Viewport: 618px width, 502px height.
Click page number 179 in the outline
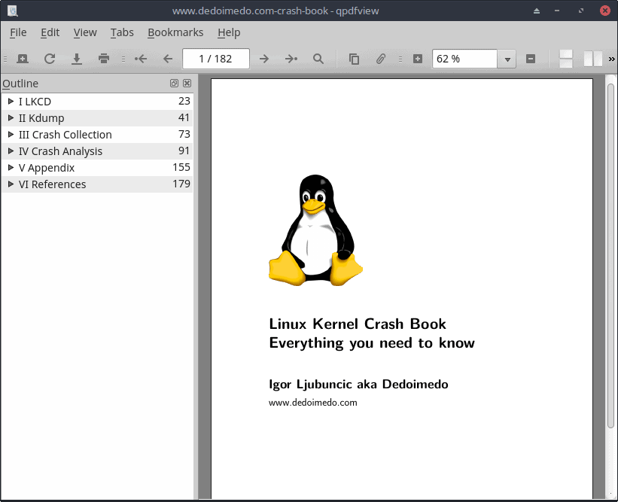pos(181,184)
